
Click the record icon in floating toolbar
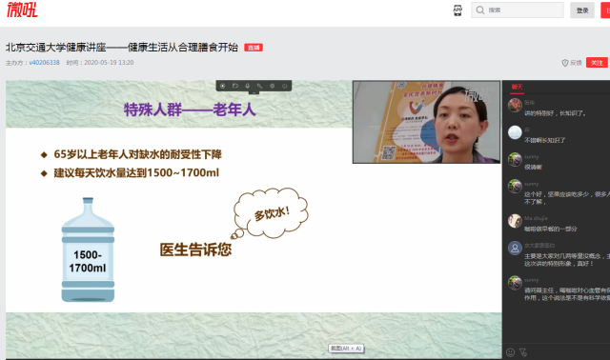point(222,86)
